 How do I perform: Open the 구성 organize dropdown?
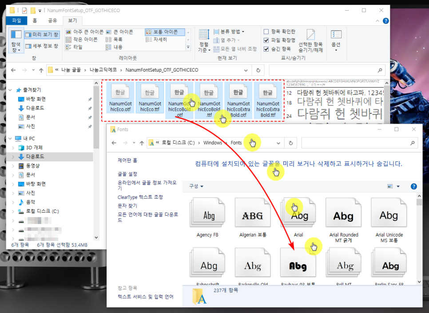coord(196,186)
